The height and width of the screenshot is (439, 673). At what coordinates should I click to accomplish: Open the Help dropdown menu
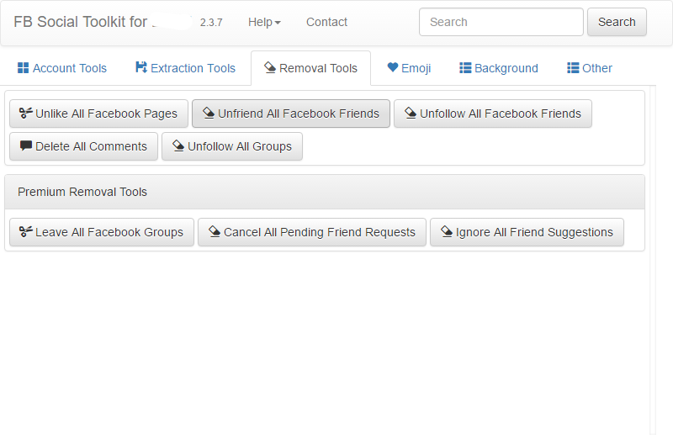(x=264, y=22)
